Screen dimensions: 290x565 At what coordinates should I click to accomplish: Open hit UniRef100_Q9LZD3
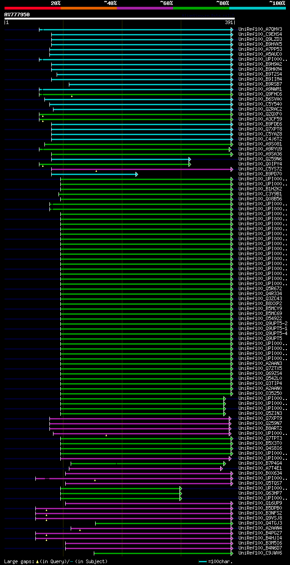[260, 39]
